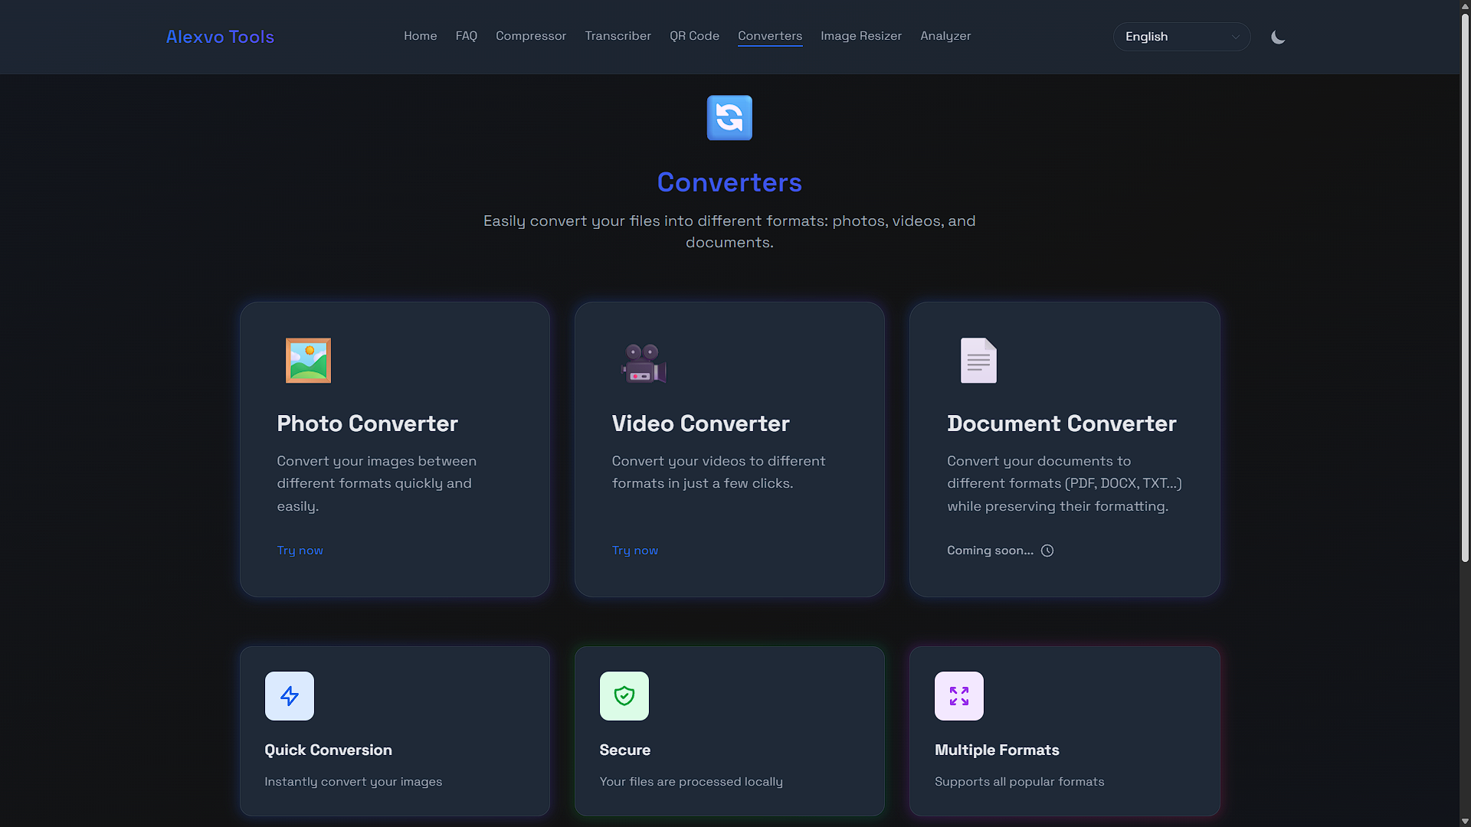The height and width of the screenshot is (827, 1471).
Task: Click the Quick Conversion lightning bolt icon
Action: [289, 695]
